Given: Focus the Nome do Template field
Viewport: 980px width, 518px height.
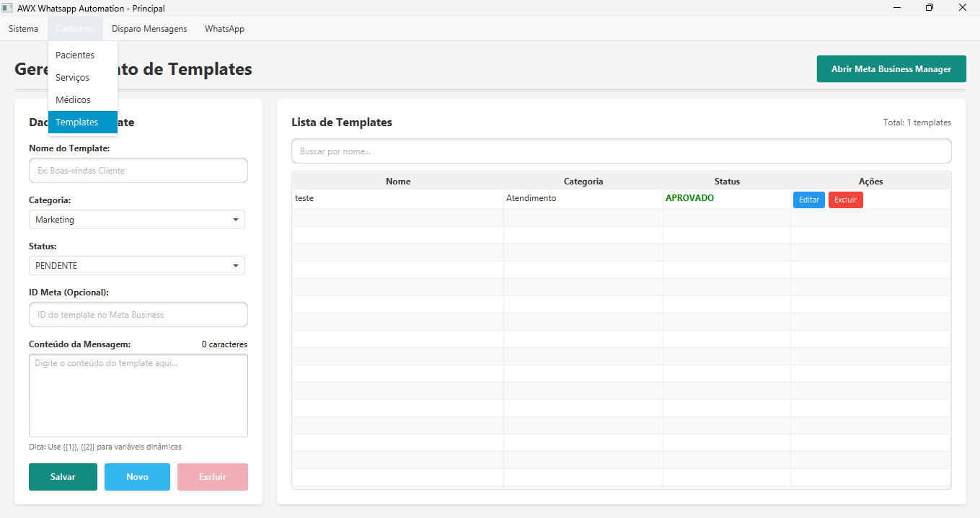Looking at the screenshot, I should pos(138,171).
